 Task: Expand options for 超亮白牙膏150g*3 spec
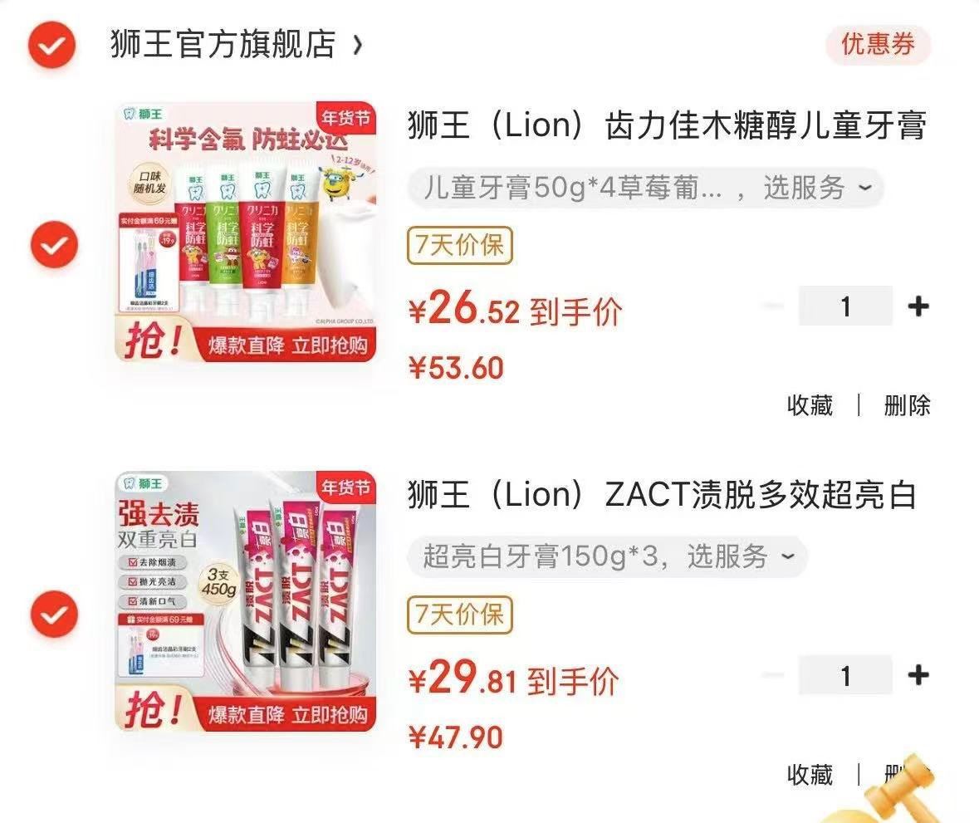click(608, 556)
